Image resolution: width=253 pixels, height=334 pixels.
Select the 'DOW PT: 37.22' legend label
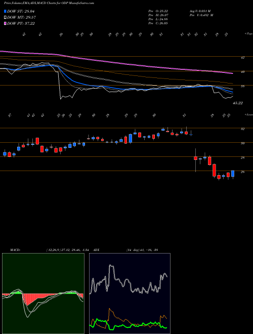[21, 23]
